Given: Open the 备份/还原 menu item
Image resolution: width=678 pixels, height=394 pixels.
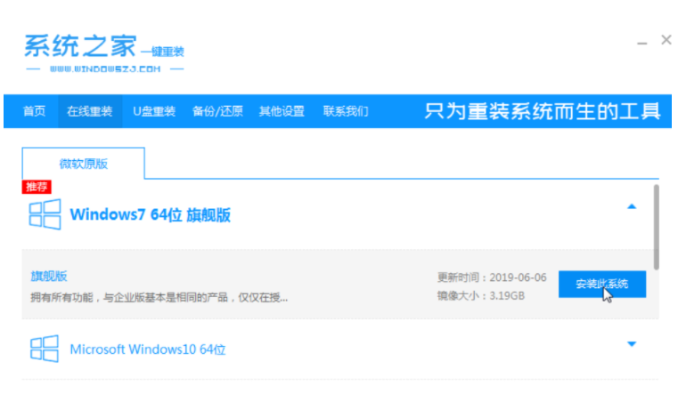Looking at the screenshot, I should coord(217,111).
